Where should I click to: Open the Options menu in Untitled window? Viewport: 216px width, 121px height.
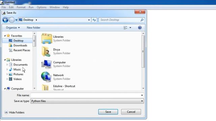click(42, 7)
